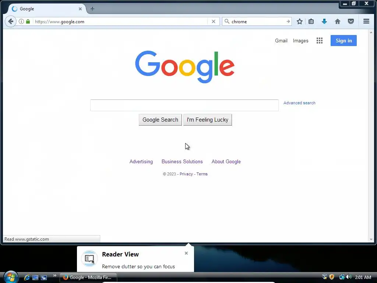
Task: Click the security shield tray icon
Action: click(332, 277)
